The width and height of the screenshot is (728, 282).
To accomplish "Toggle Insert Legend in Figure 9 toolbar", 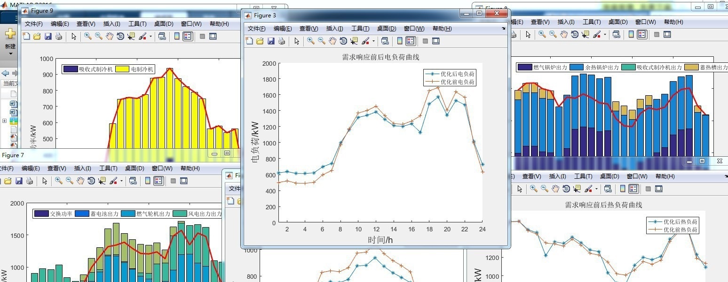I will point(188,36).
